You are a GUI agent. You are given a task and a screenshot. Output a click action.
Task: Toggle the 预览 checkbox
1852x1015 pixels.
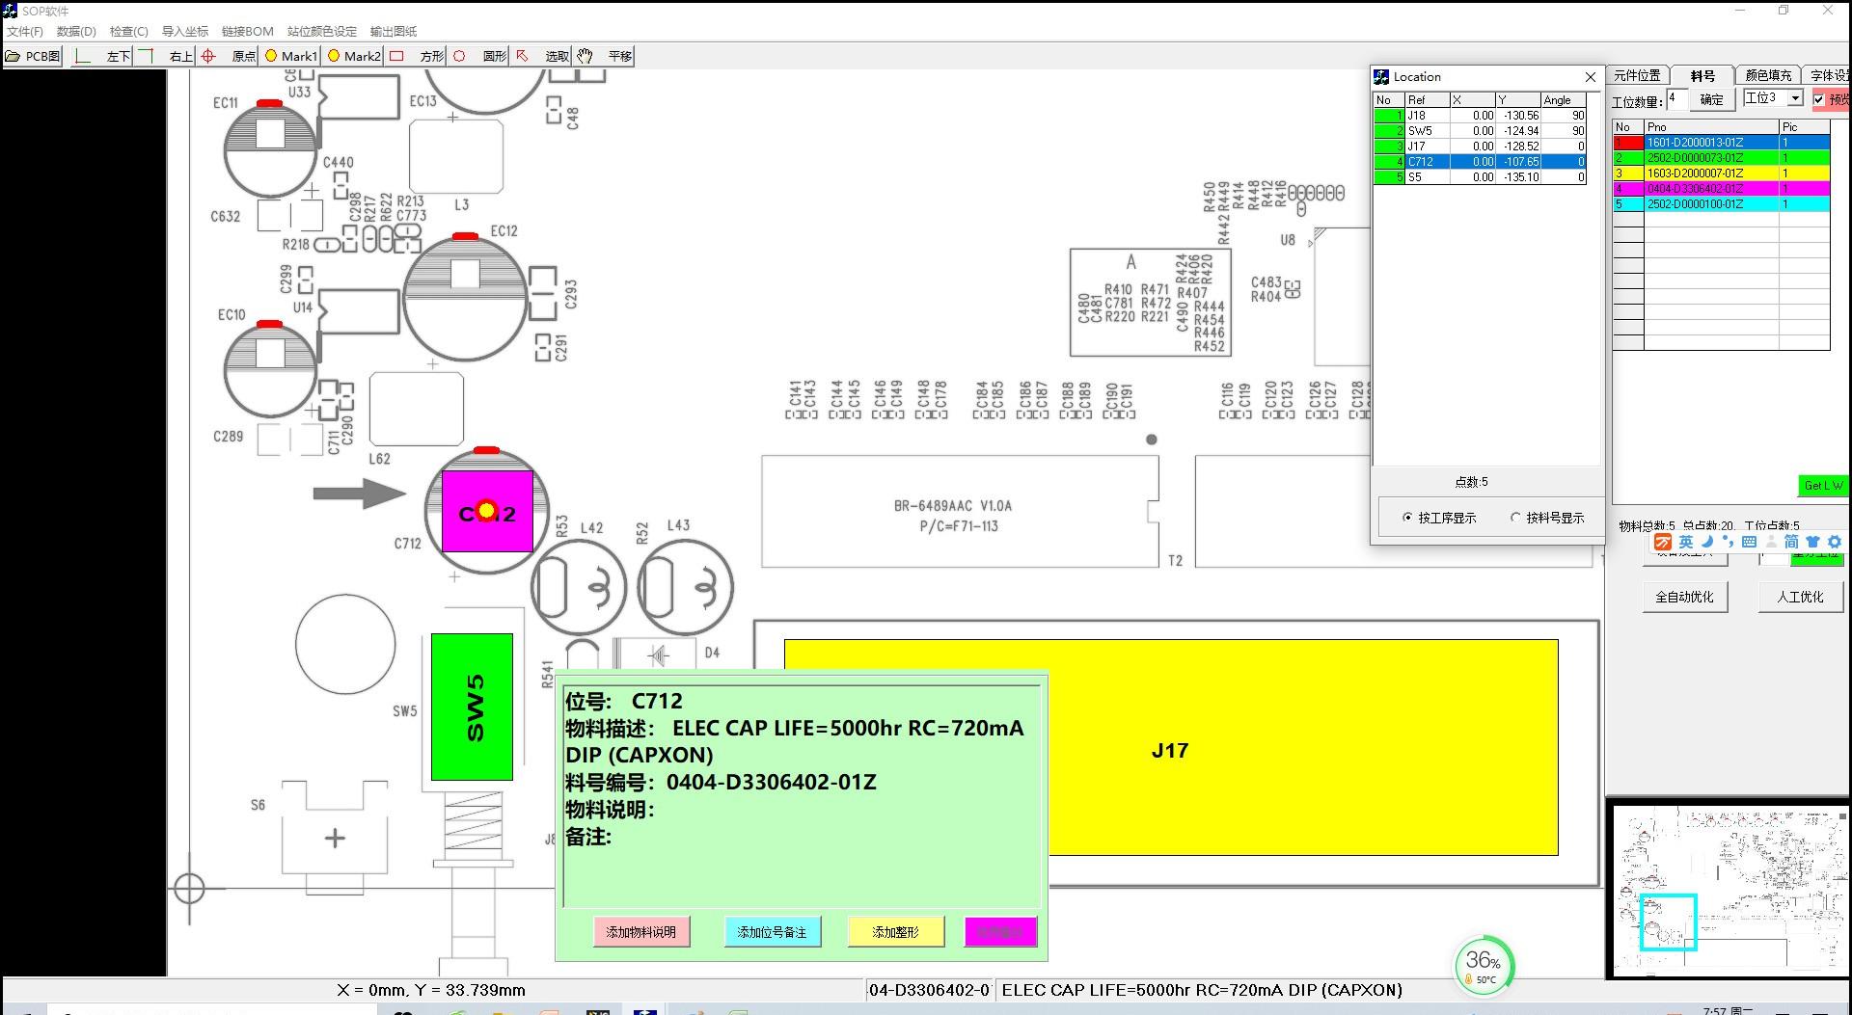[x=1819, y=99]
